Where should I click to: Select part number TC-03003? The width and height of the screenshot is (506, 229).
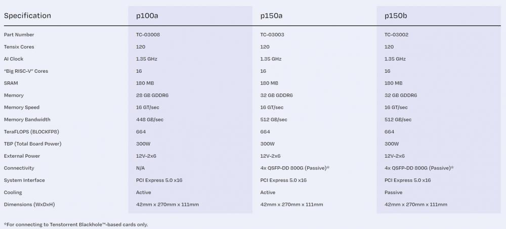tap(272, 35)
